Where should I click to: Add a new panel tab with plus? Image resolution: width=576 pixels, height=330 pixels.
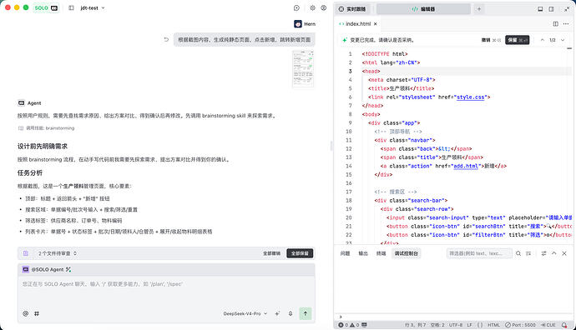click(479, 9)
